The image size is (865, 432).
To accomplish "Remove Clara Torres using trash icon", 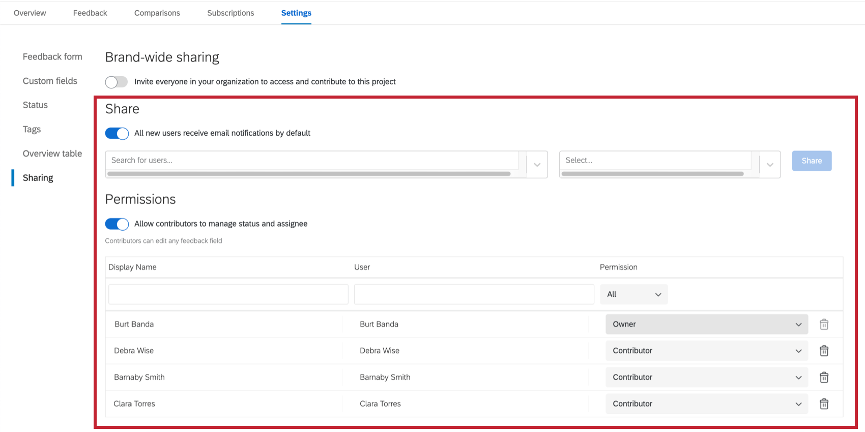I will click(x=824, y=404).
